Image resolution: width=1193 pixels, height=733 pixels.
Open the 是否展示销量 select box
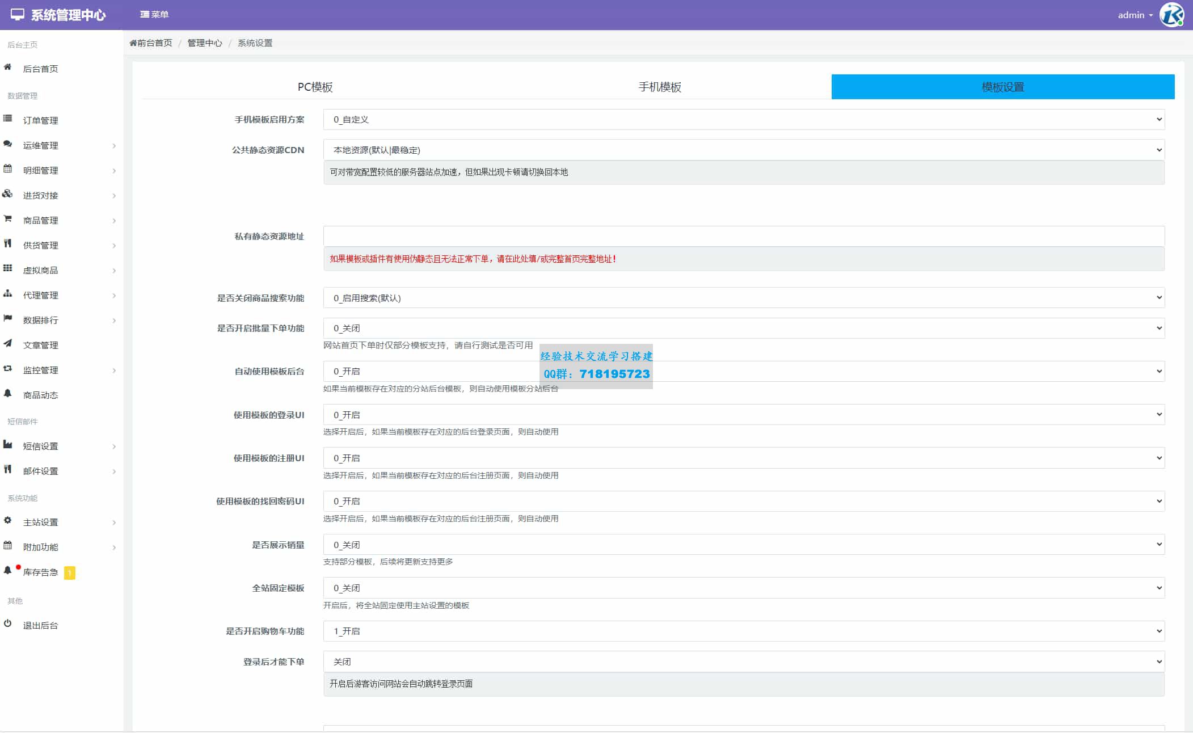tap(744, 545)
